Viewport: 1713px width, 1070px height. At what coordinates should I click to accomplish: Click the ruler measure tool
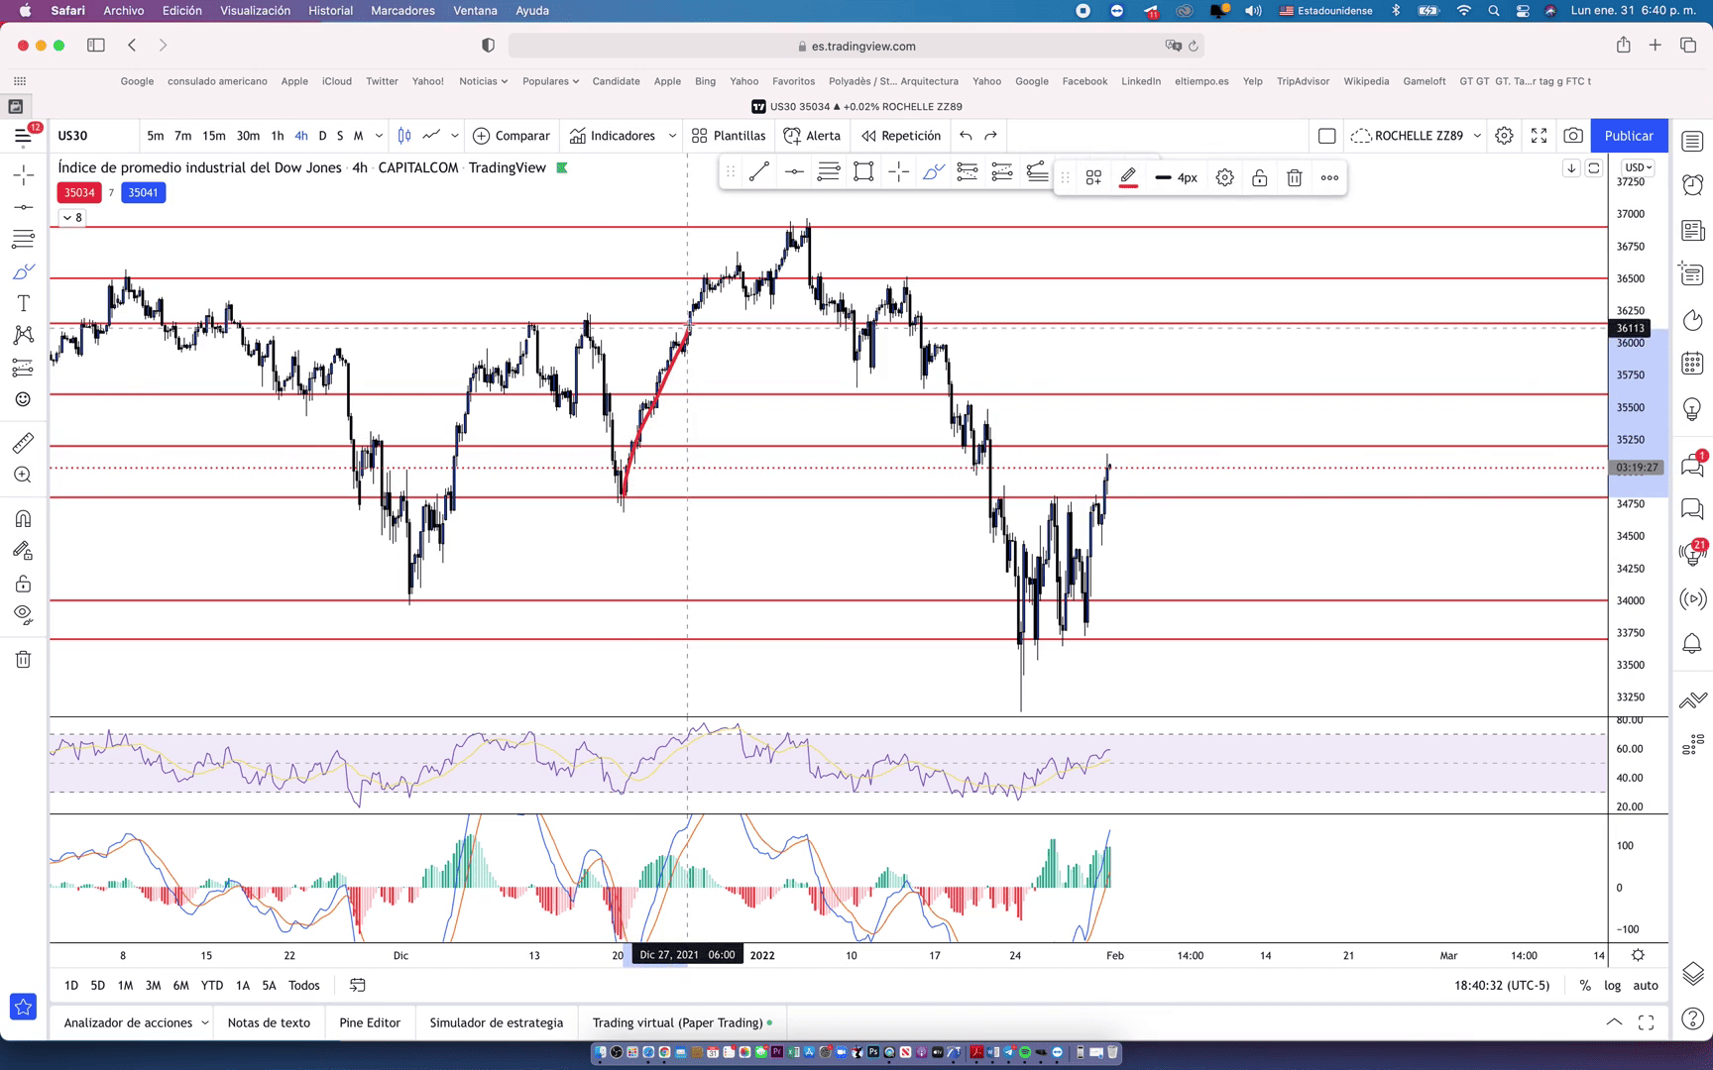click(x=23, y=443)
